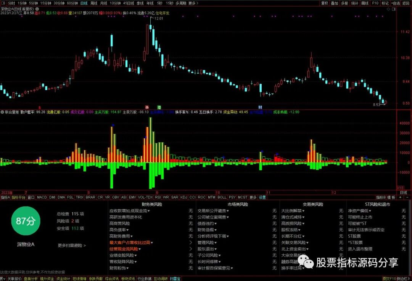
Task: Expand 大比例解禁 details
Action: [293, 210]
